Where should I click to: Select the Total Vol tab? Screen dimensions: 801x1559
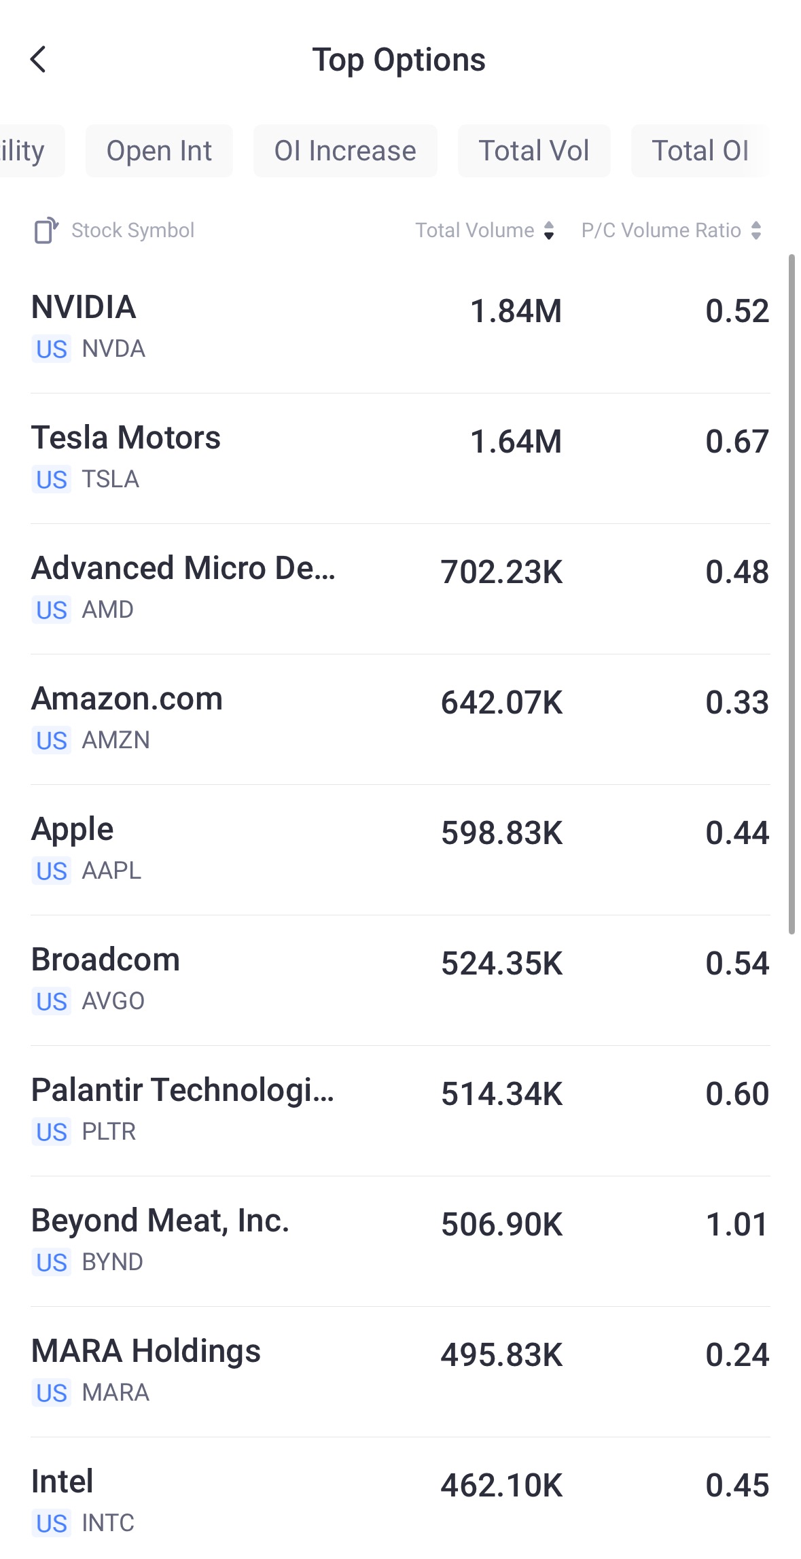[x=534, y=151]
